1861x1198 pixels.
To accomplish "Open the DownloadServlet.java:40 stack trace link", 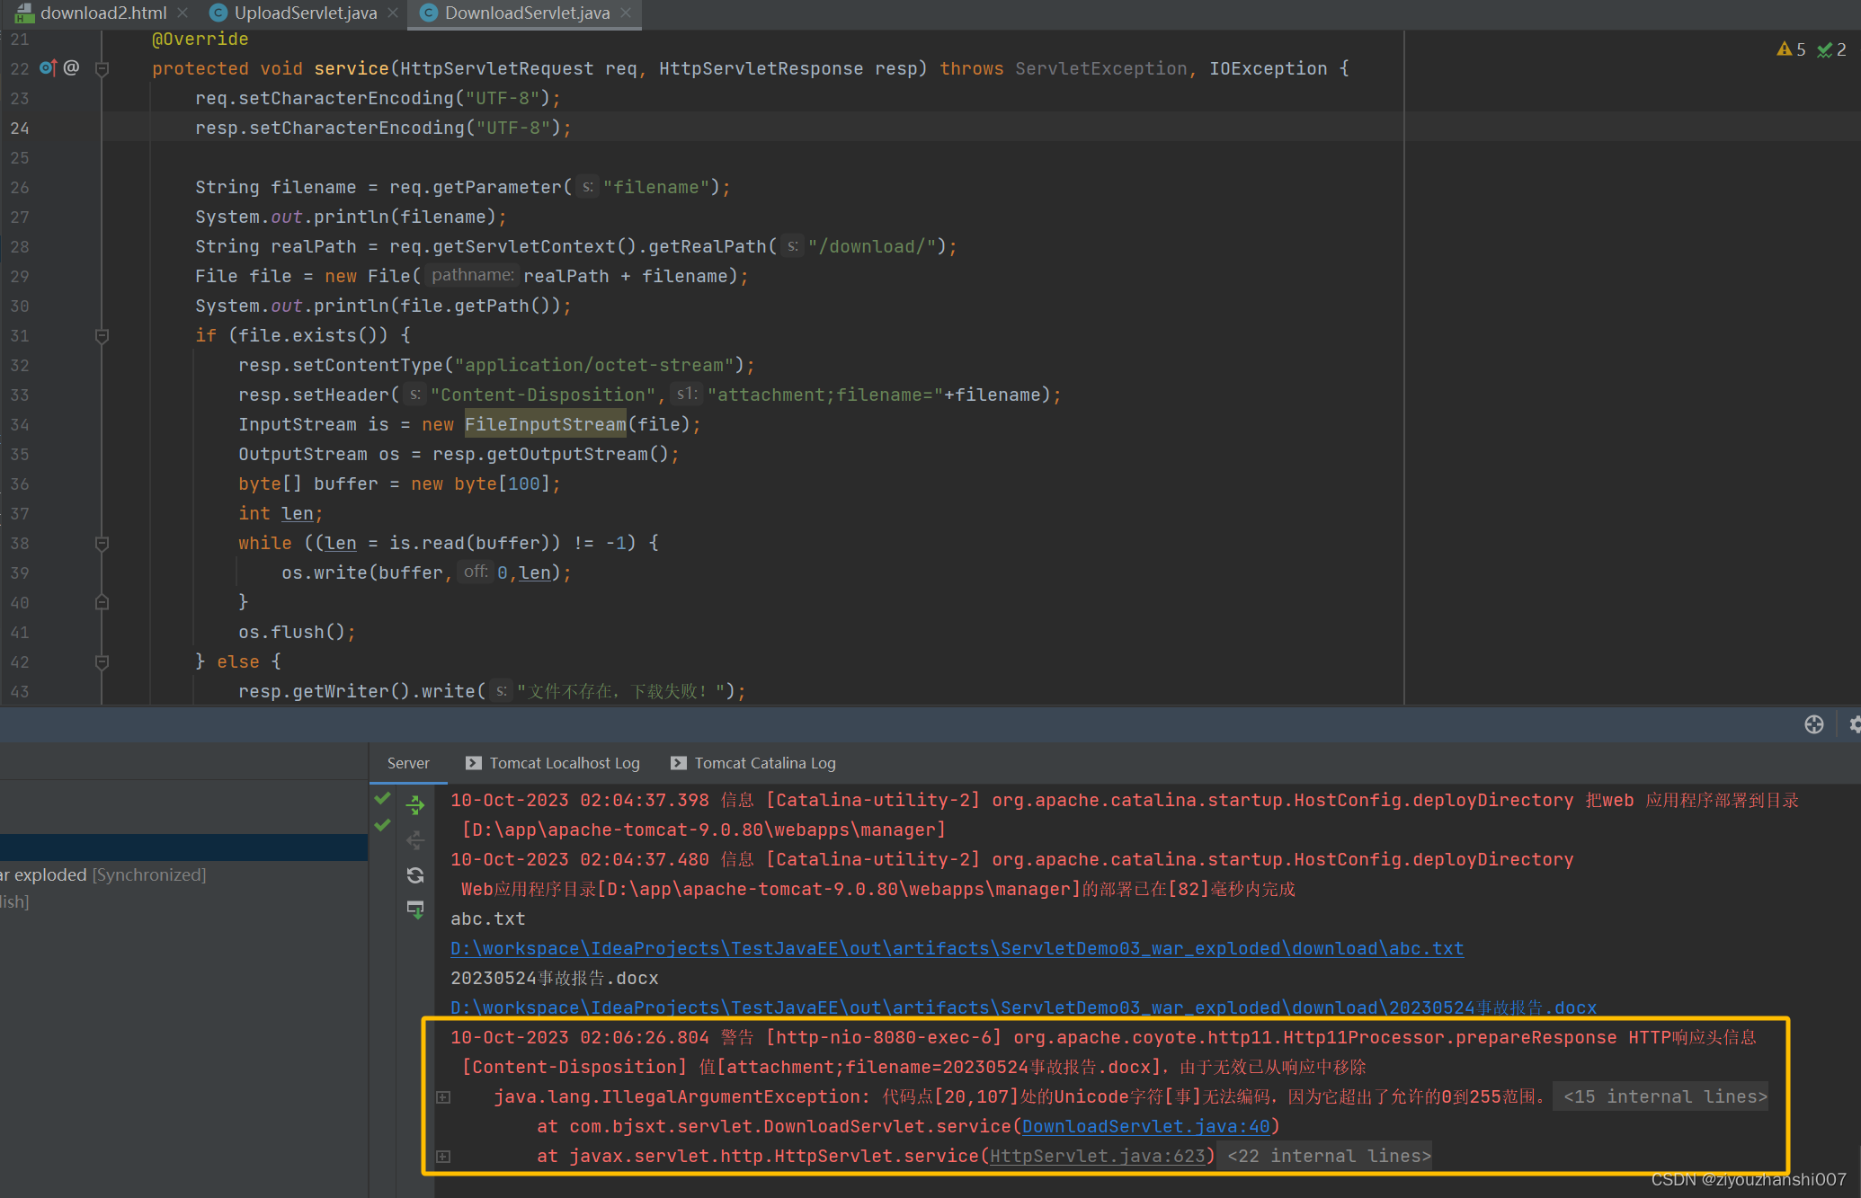I will (x=1146, y=1126).
